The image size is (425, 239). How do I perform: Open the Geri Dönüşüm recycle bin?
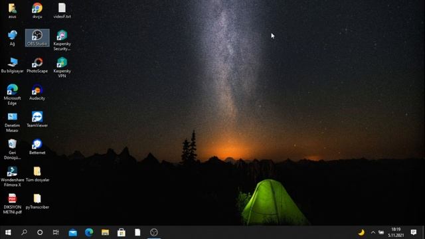tap(12, 149)
